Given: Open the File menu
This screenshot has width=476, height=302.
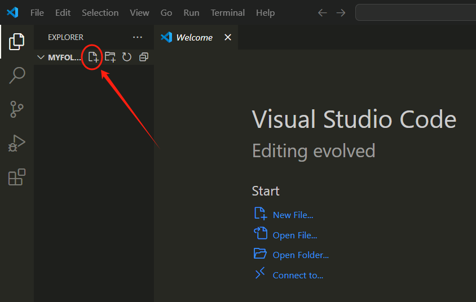Looking at the screenshot, I should click(37, 13).
